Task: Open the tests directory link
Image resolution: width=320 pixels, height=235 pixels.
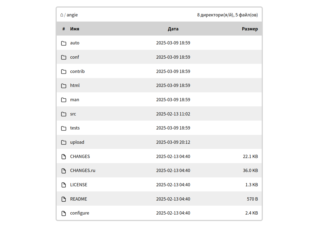Action: click(x=75, y=128)
